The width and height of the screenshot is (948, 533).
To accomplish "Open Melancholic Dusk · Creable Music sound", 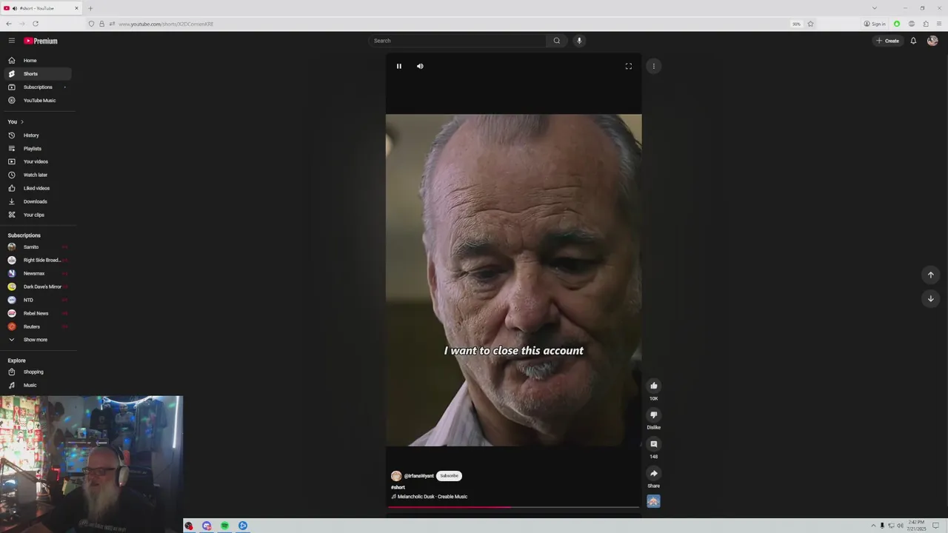I will [430, 497].
